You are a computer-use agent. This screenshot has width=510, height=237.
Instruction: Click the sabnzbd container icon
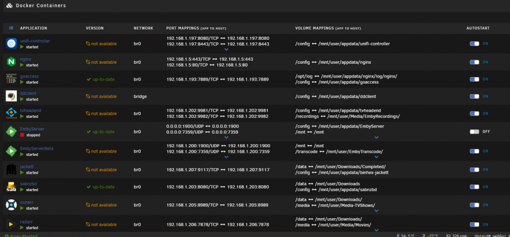tap(11, 187)
